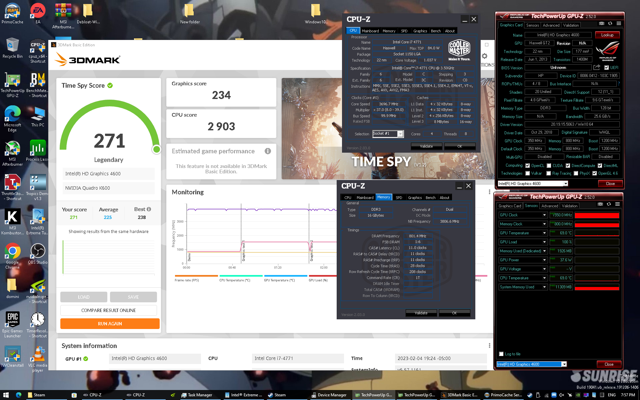Click the 3DMark options gear icon

tap(485, 56)
